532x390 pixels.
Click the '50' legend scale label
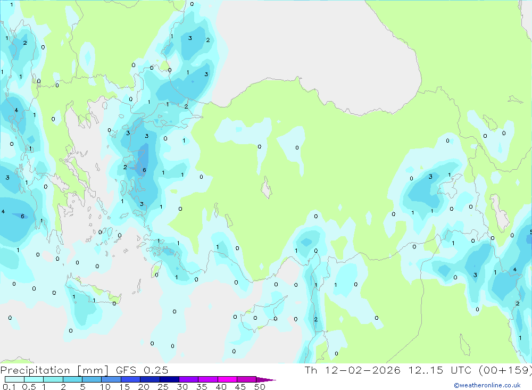260,387
